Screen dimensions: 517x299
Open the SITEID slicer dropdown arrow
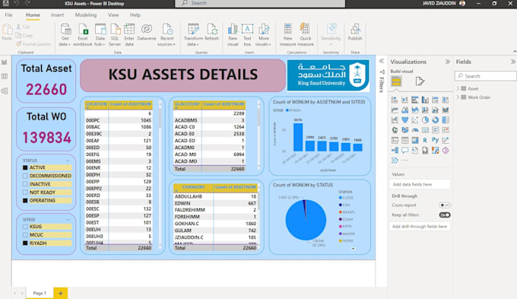point(68,220)
